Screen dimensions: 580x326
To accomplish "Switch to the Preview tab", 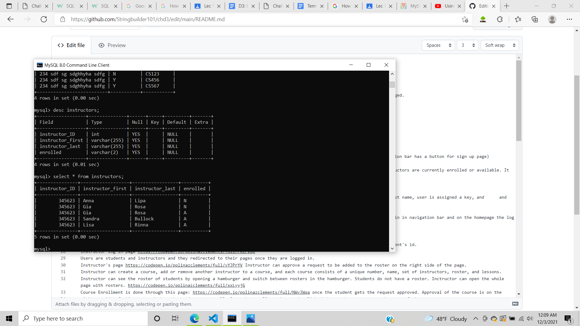I will click(x=112, y=45).
